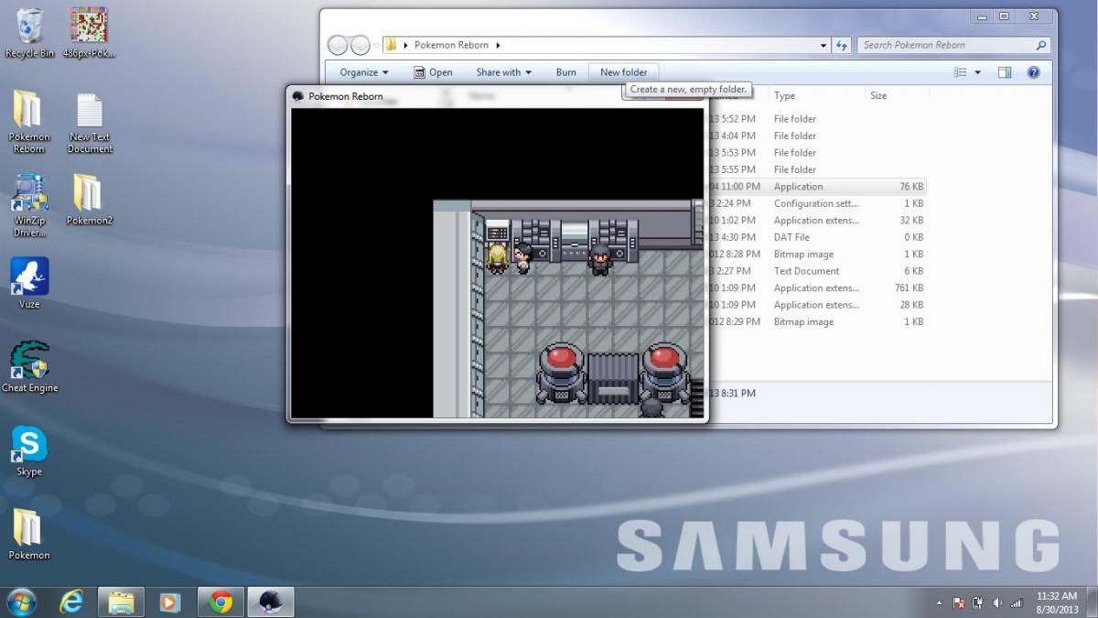The width and height of the screenshot is (1098, 618).
Task: Sort files by the Type column
Action: click(784, 95)
